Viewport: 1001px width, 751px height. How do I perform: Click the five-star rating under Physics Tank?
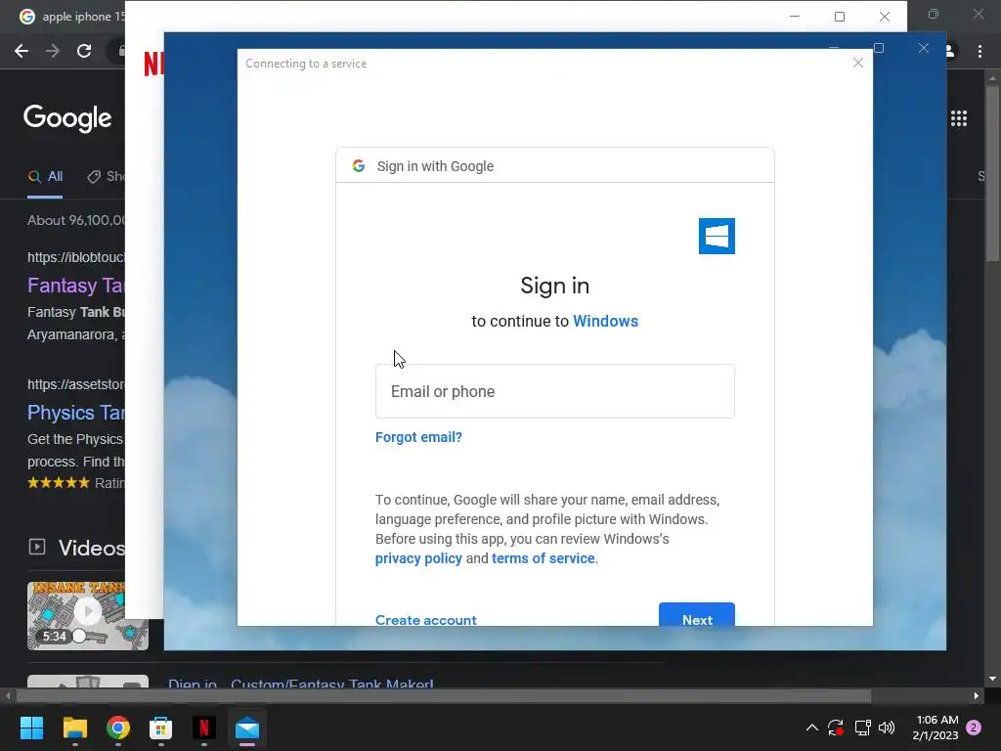[59, 483]
